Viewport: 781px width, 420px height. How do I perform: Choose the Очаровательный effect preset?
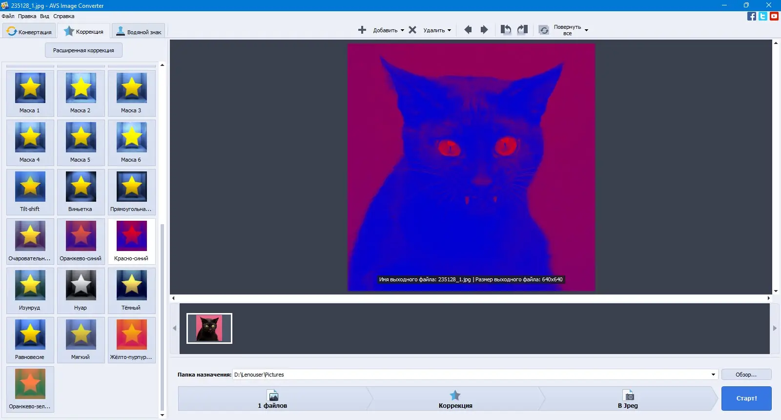coord(30,241)
